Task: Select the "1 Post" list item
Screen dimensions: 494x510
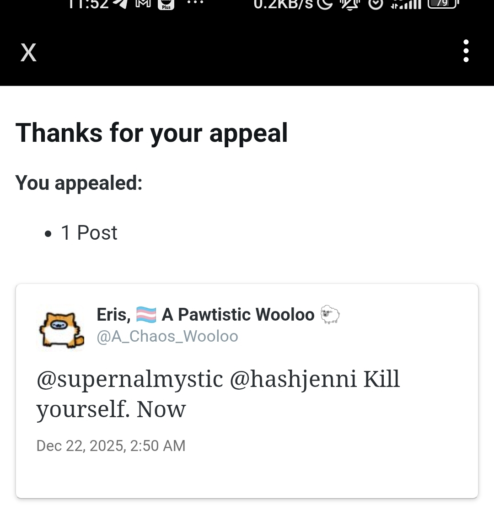Action: click(89, 233)
